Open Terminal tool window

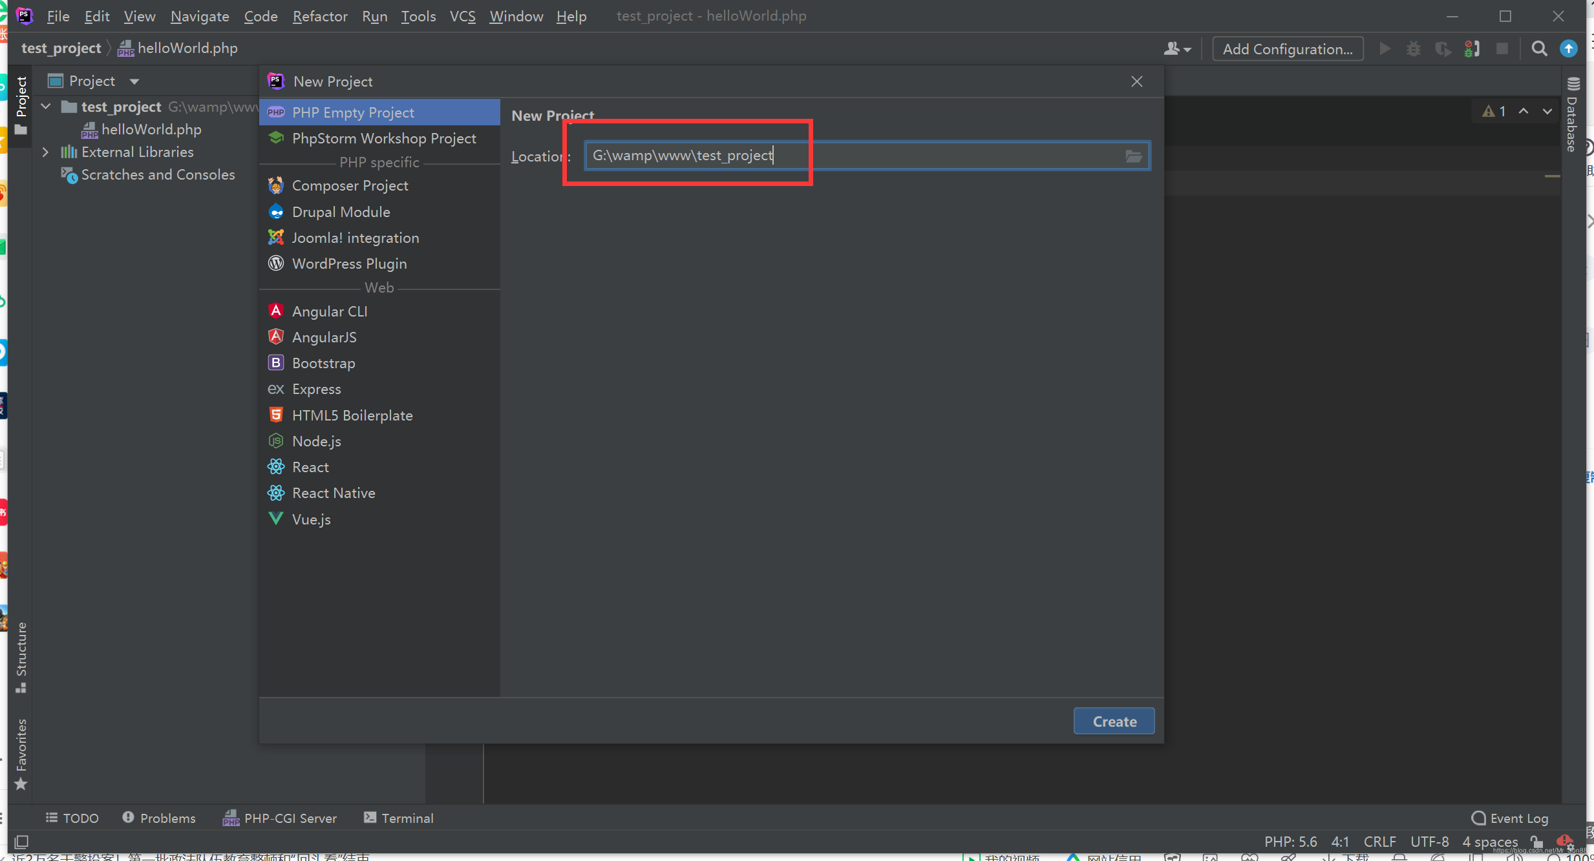399,818
